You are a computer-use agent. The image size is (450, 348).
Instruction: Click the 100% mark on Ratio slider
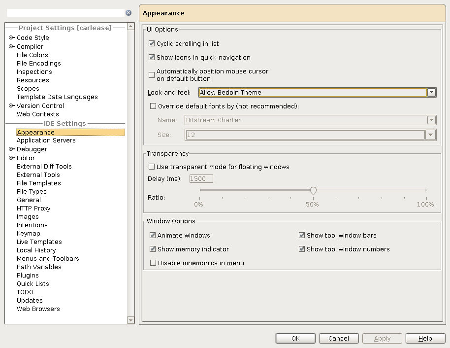tap(425, 205)
